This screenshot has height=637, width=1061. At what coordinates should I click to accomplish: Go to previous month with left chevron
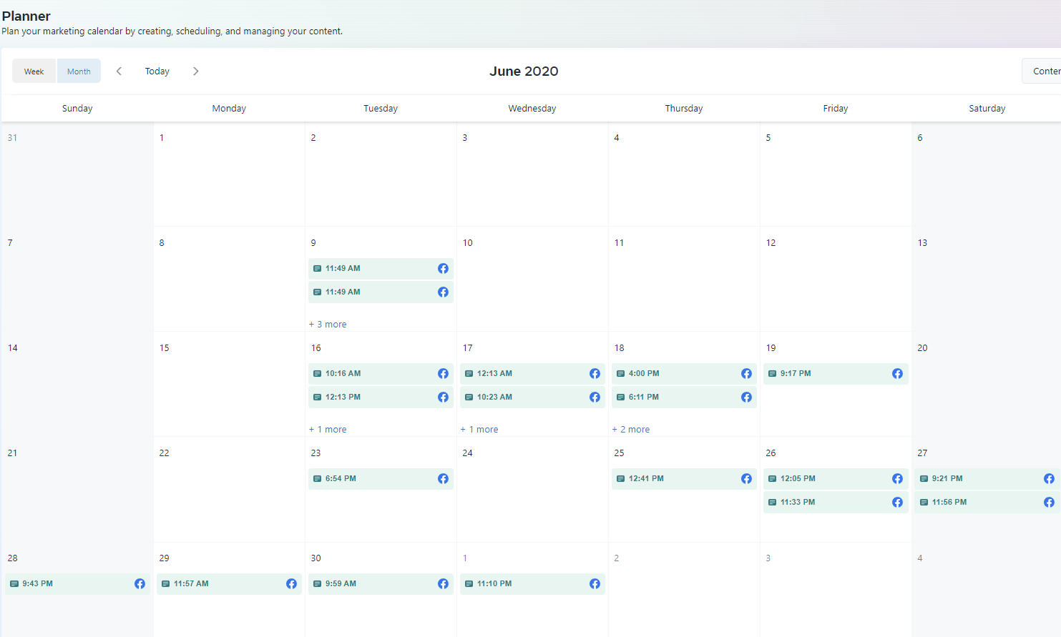coord(119,71)
